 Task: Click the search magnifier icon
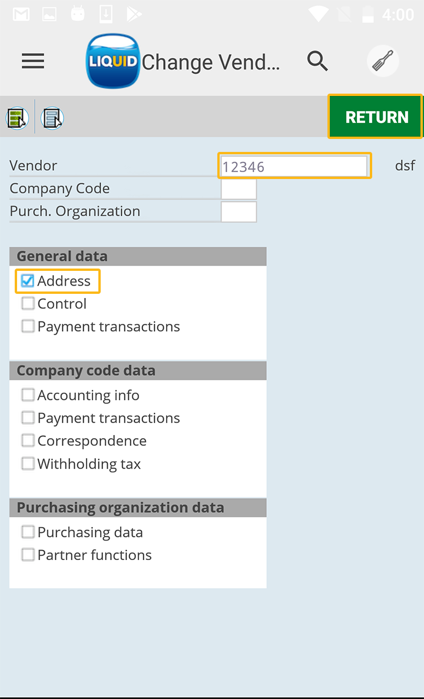point(317,61)
